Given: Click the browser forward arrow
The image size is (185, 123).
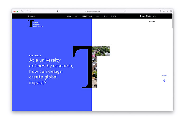Looking at the screenshot, I should [x=30, y=11].
